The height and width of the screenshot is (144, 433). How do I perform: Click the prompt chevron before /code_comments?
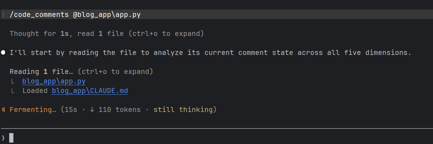pyautogui.click(x=3, y=14)
